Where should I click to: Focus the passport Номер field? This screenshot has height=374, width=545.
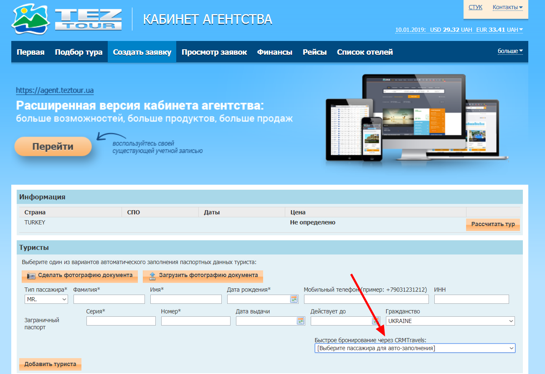[196, 321]
